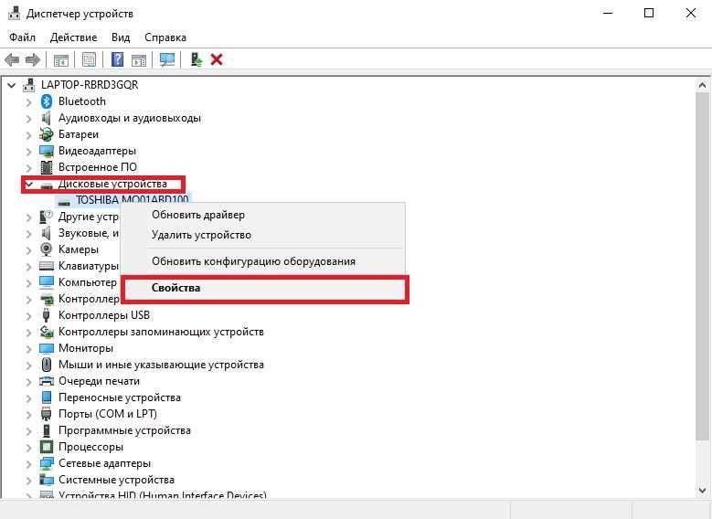Maximize the Device Manager window
This screenshot has width=712, height=519.
tap(649, 13)
